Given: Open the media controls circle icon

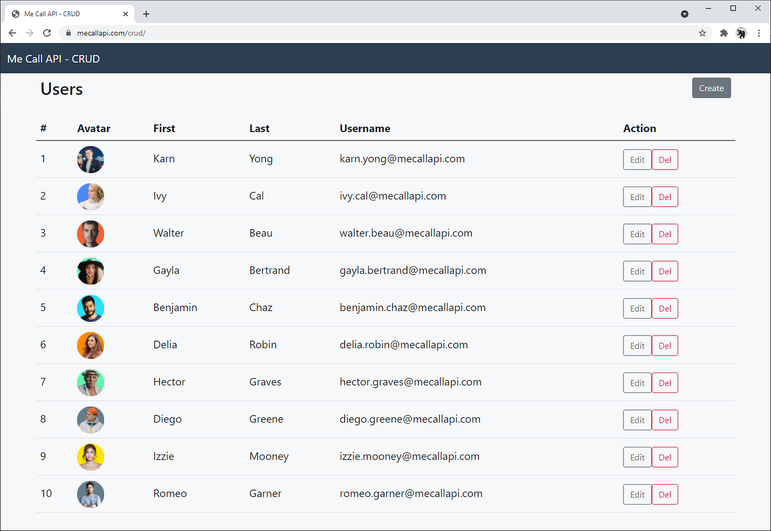Looking at the screenshot, I should point(685,13).
